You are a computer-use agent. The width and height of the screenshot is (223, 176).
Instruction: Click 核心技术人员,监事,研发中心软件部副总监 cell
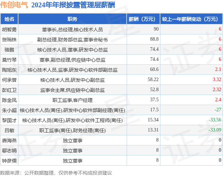click(72, 70)
